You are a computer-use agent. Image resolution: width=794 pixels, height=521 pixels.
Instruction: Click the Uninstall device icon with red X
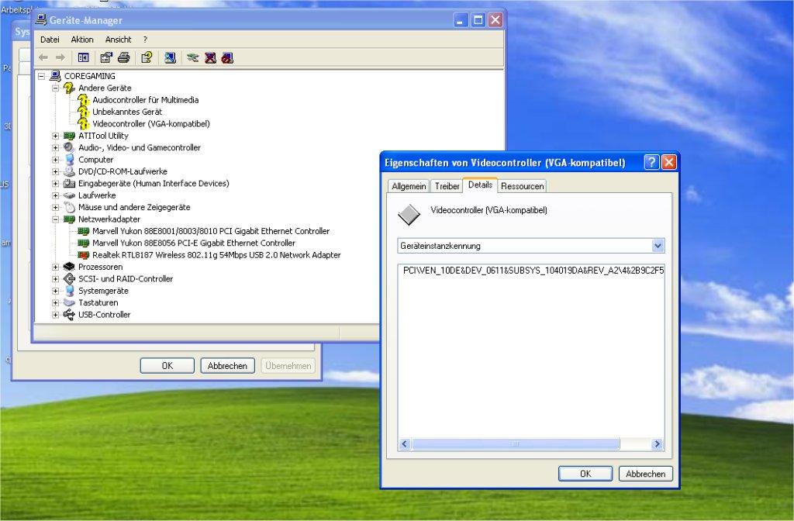tap(210, 57)
